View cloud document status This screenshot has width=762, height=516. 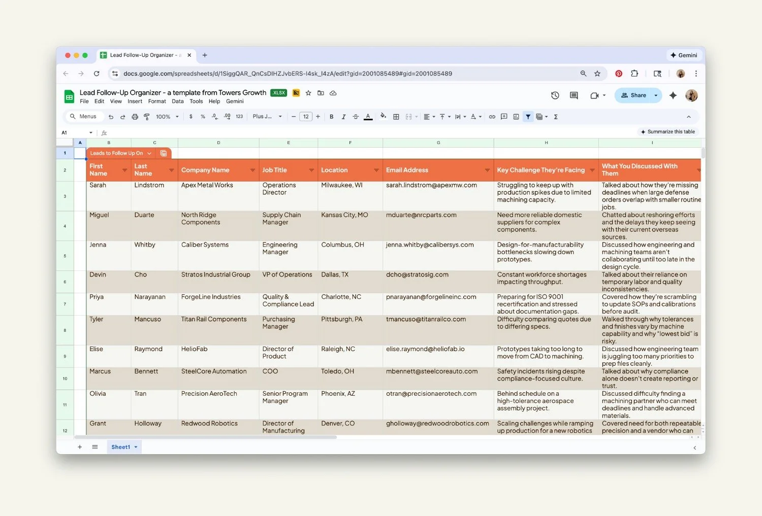coord(333,93)
